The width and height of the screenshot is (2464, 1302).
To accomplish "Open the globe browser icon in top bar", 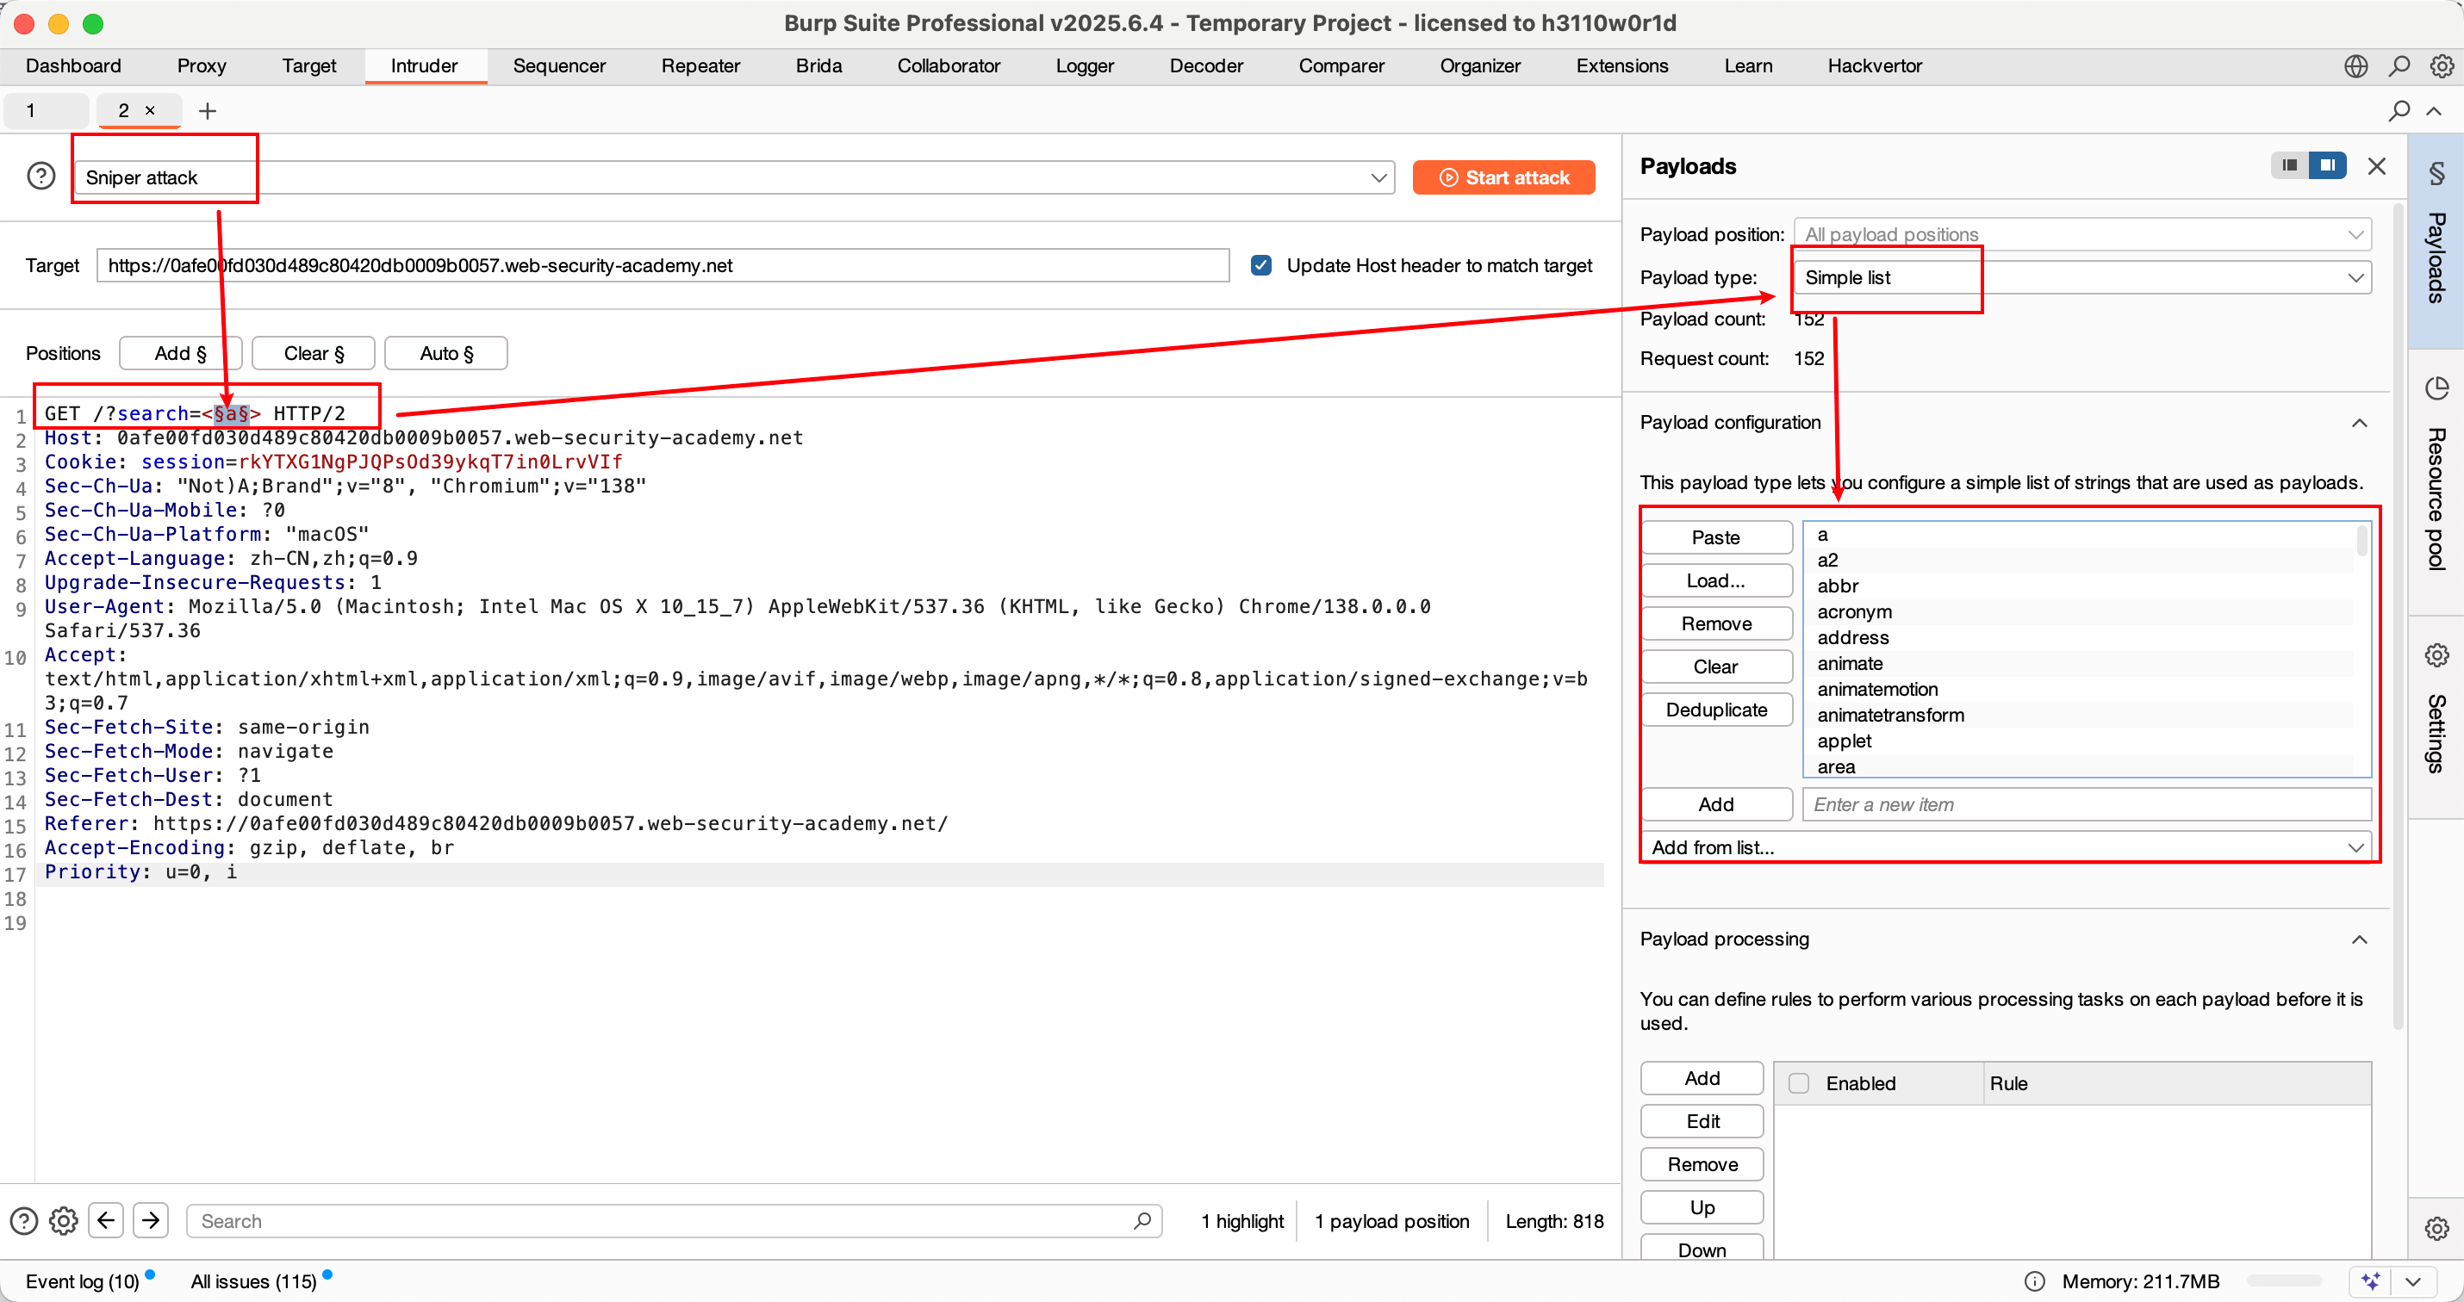I will coord(2356,66).
